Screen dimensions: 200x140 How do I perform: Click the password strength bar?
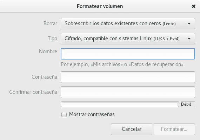point(120,104)
